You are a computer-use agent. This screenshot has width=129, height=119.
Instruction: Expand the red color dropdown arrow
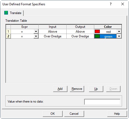point(119,32)
